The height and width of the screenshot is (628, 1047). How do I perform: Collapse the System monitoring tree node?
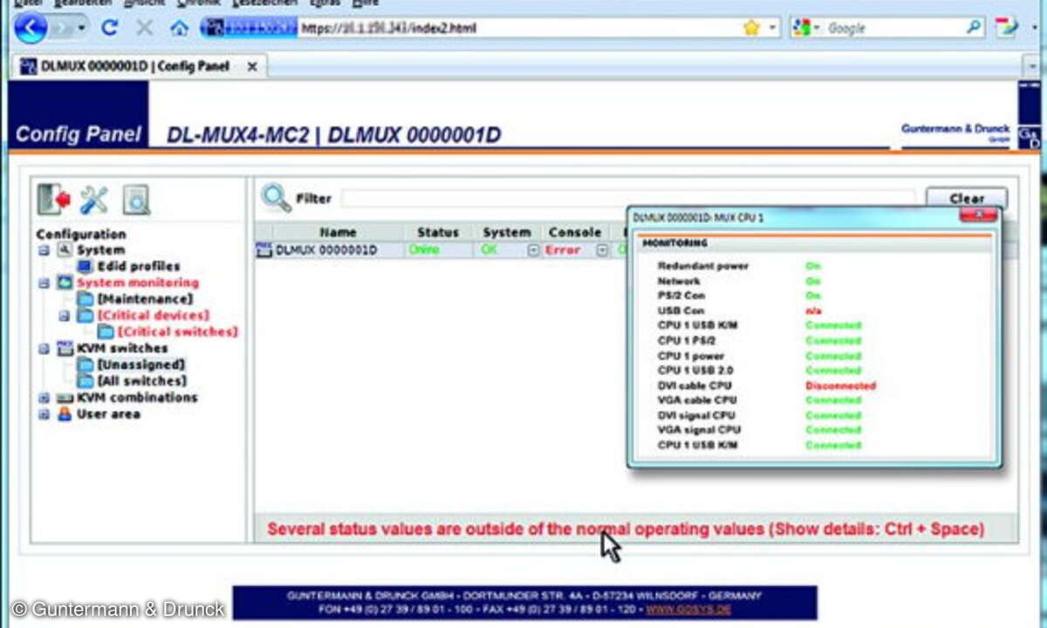tap(44, 283)
